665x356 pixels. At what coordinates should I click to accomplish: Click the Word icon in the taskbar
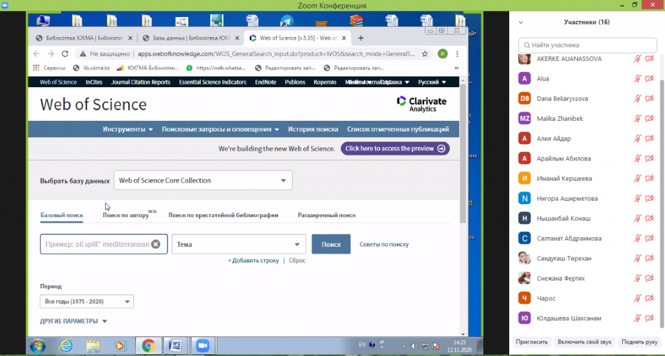tap(174, 346)
